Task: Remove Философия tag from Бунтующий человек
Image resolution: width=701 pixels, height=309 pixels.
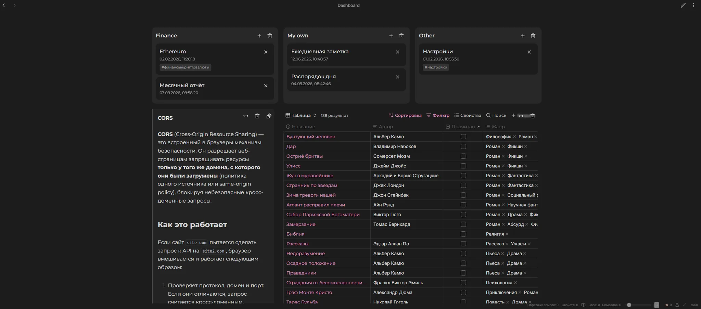Action: [x=514, y=137]
